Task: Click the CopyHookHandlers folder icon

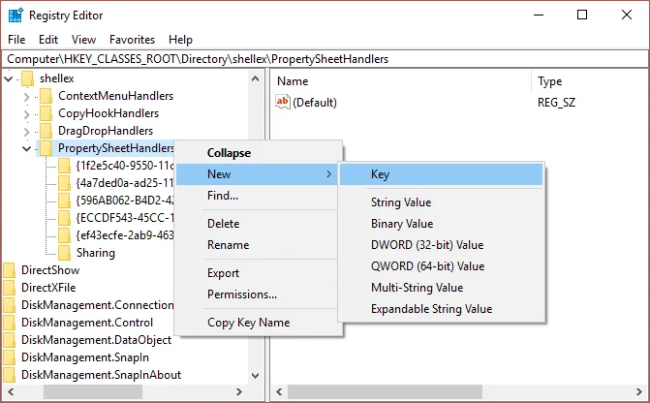Action: pos(46,113)
